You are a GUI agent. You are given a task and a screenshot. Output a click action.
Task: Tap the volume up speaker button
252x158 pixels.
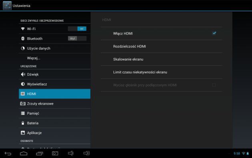(86, 153)
